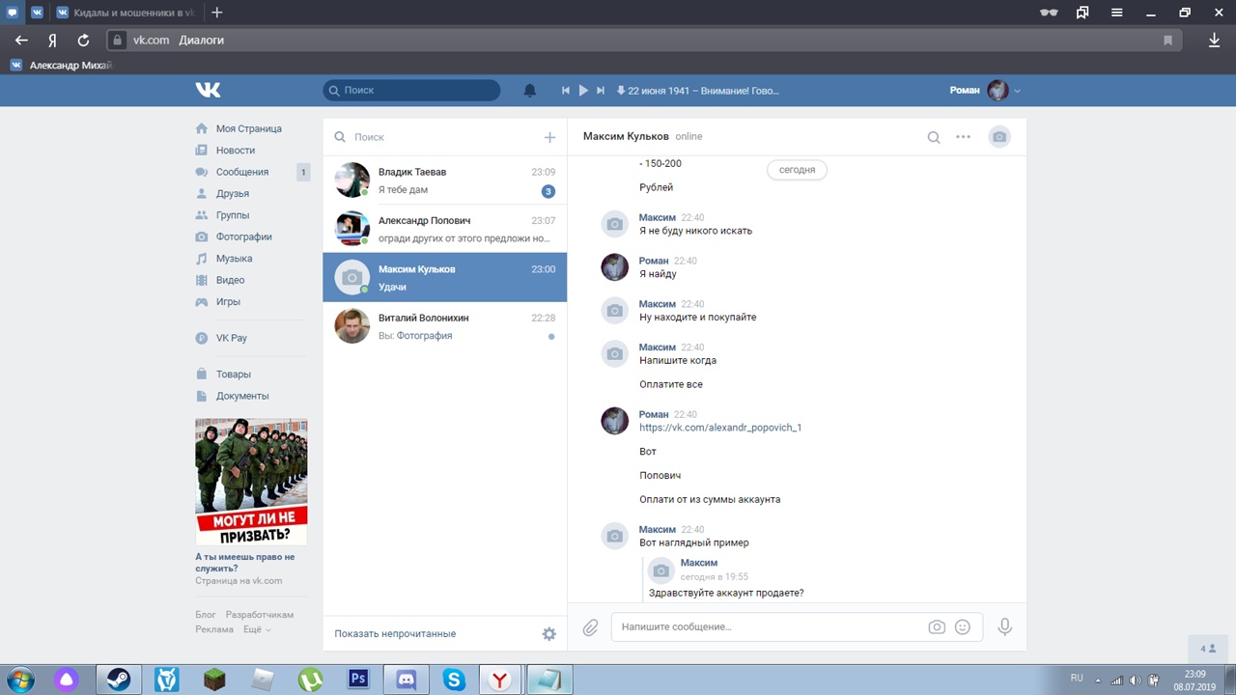The image size is (1236, 695).
Task: Click the Напишите сообщение input field
Action: tap(768, 627)
